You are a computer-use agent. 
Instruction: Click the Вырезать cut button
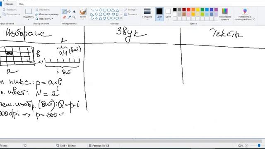[10, 10]
